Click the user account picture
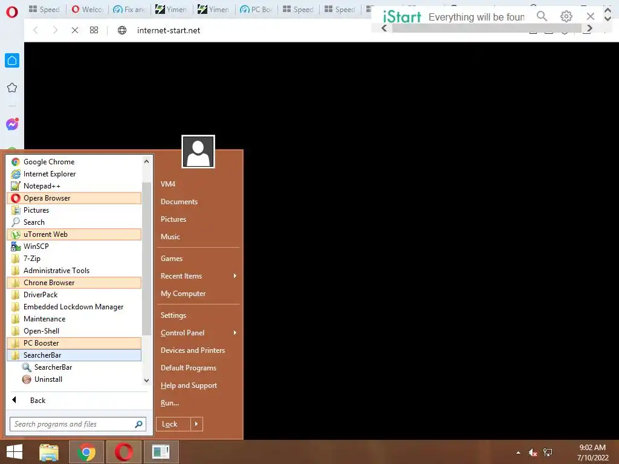 pyautogui.click(x=198, y=152)
